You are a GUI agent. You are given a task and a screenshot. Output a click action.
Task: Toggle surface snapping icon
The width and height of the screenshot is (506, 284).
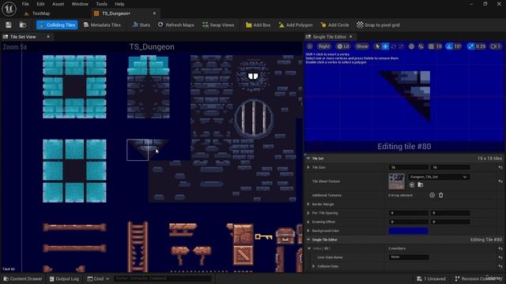[421, 47]
